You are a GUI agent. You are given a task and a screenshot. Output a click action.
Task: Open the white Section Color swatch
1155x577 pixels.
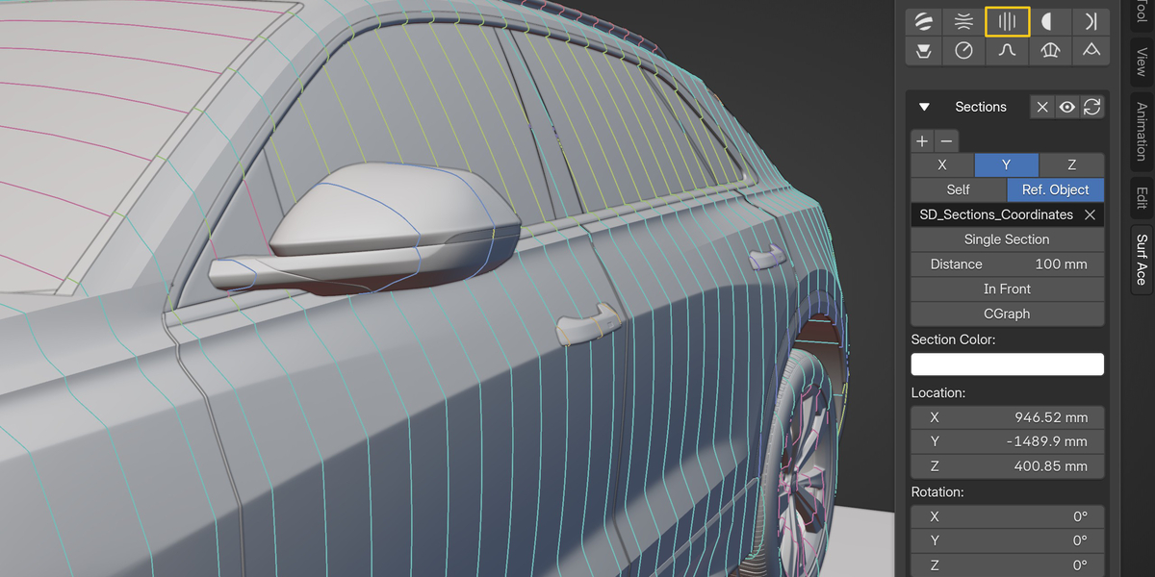coord(1007,364)
